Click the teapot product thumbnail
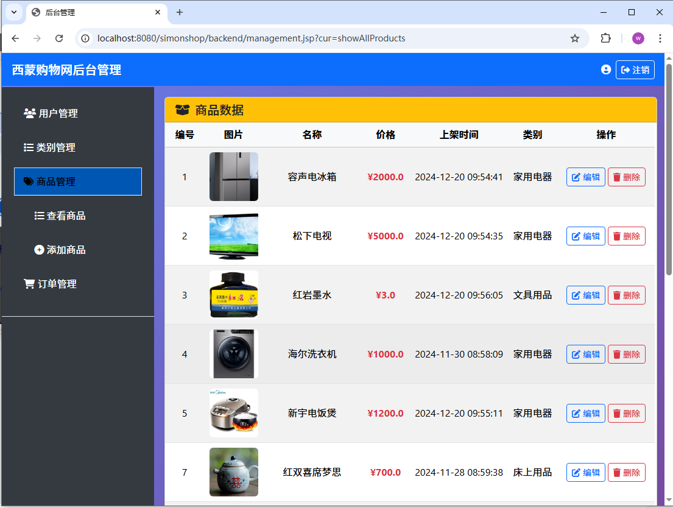Image resolution: width=673 pixels, height=508 pixels. click(234, 472)
